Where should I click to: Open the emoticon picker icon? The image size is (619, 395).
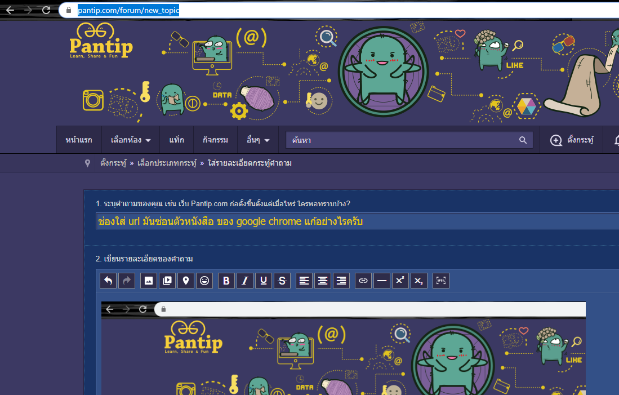(x=204, y=281)
